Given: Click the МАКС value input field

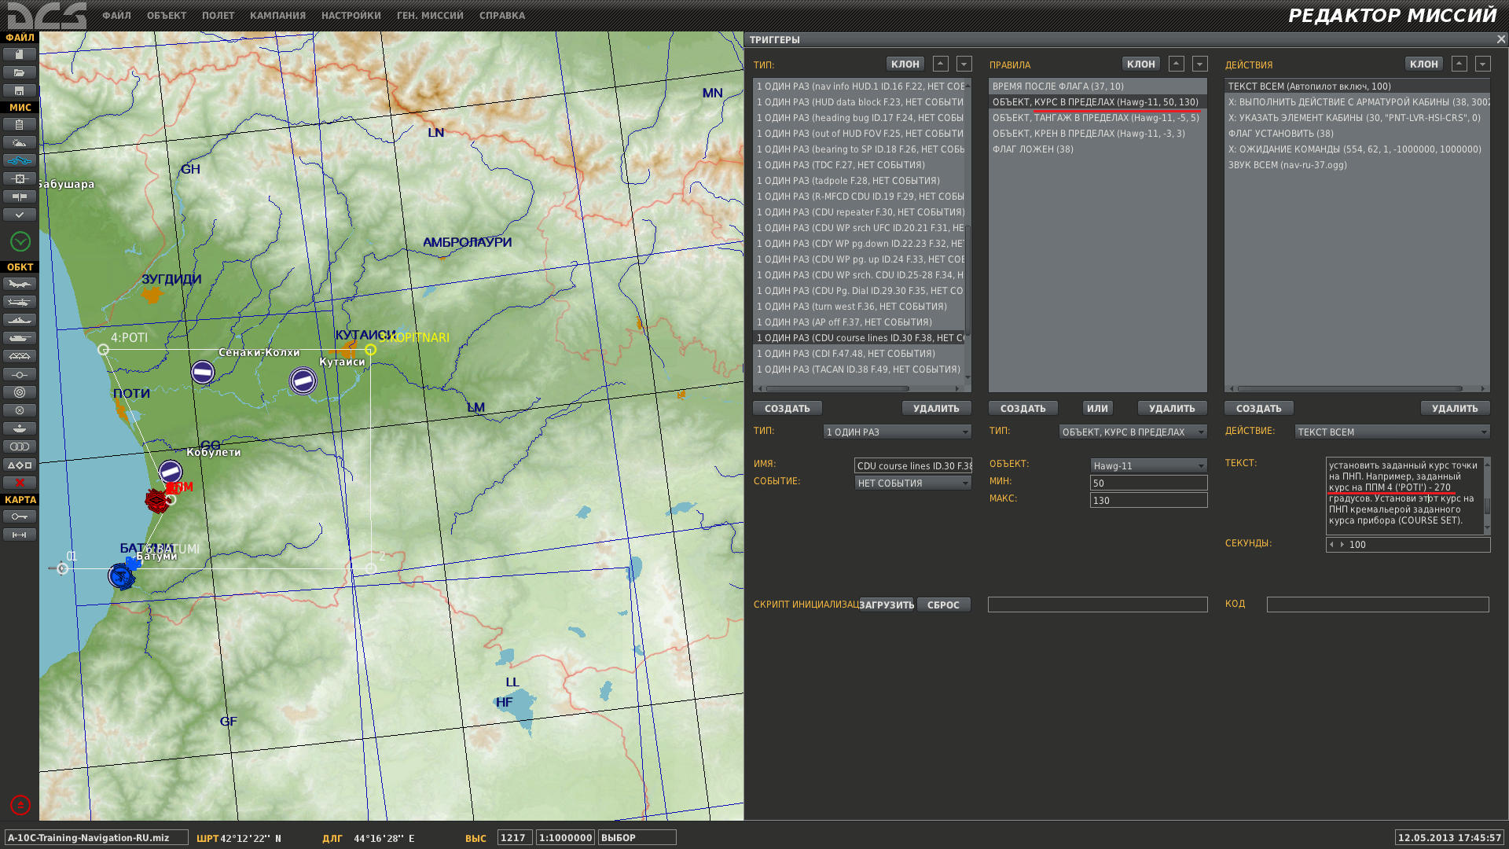Looking at the screenshot, I should click(1148, 500).
